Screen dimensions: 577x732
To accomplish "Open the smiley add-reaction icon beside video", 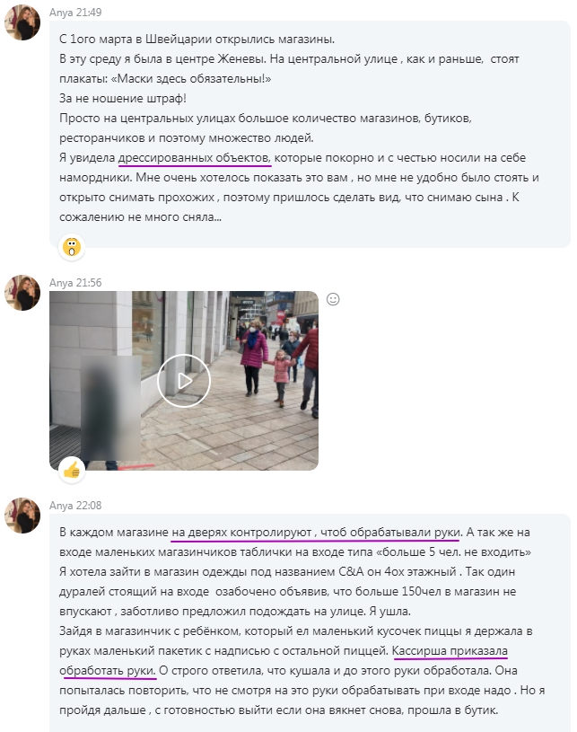I will click(x=333, y=299).
